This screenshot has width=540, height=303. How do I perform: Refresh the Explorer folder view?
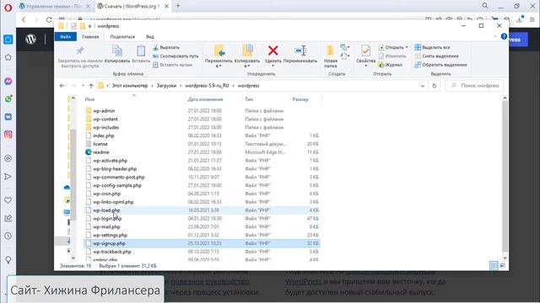pos(435,86)
